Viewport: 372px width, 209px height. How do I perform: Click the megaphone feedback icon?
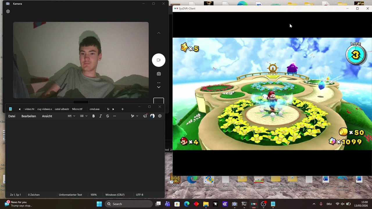click(x=145, y=116)
